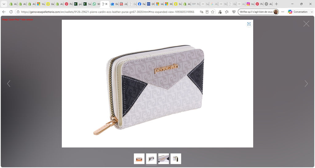Switch to the Microsoft 'Ide' tab

click(x=160, y=4)
